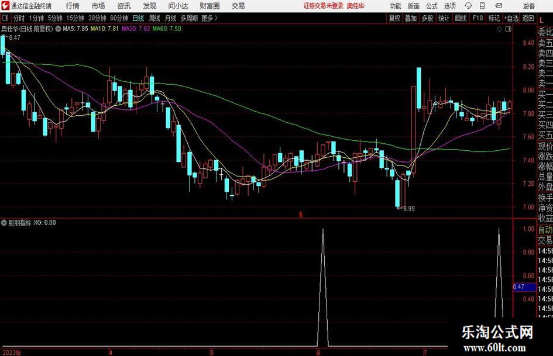Click the 复权 toolbar button
Screen dimensions: 553x356
pos(394,18)
